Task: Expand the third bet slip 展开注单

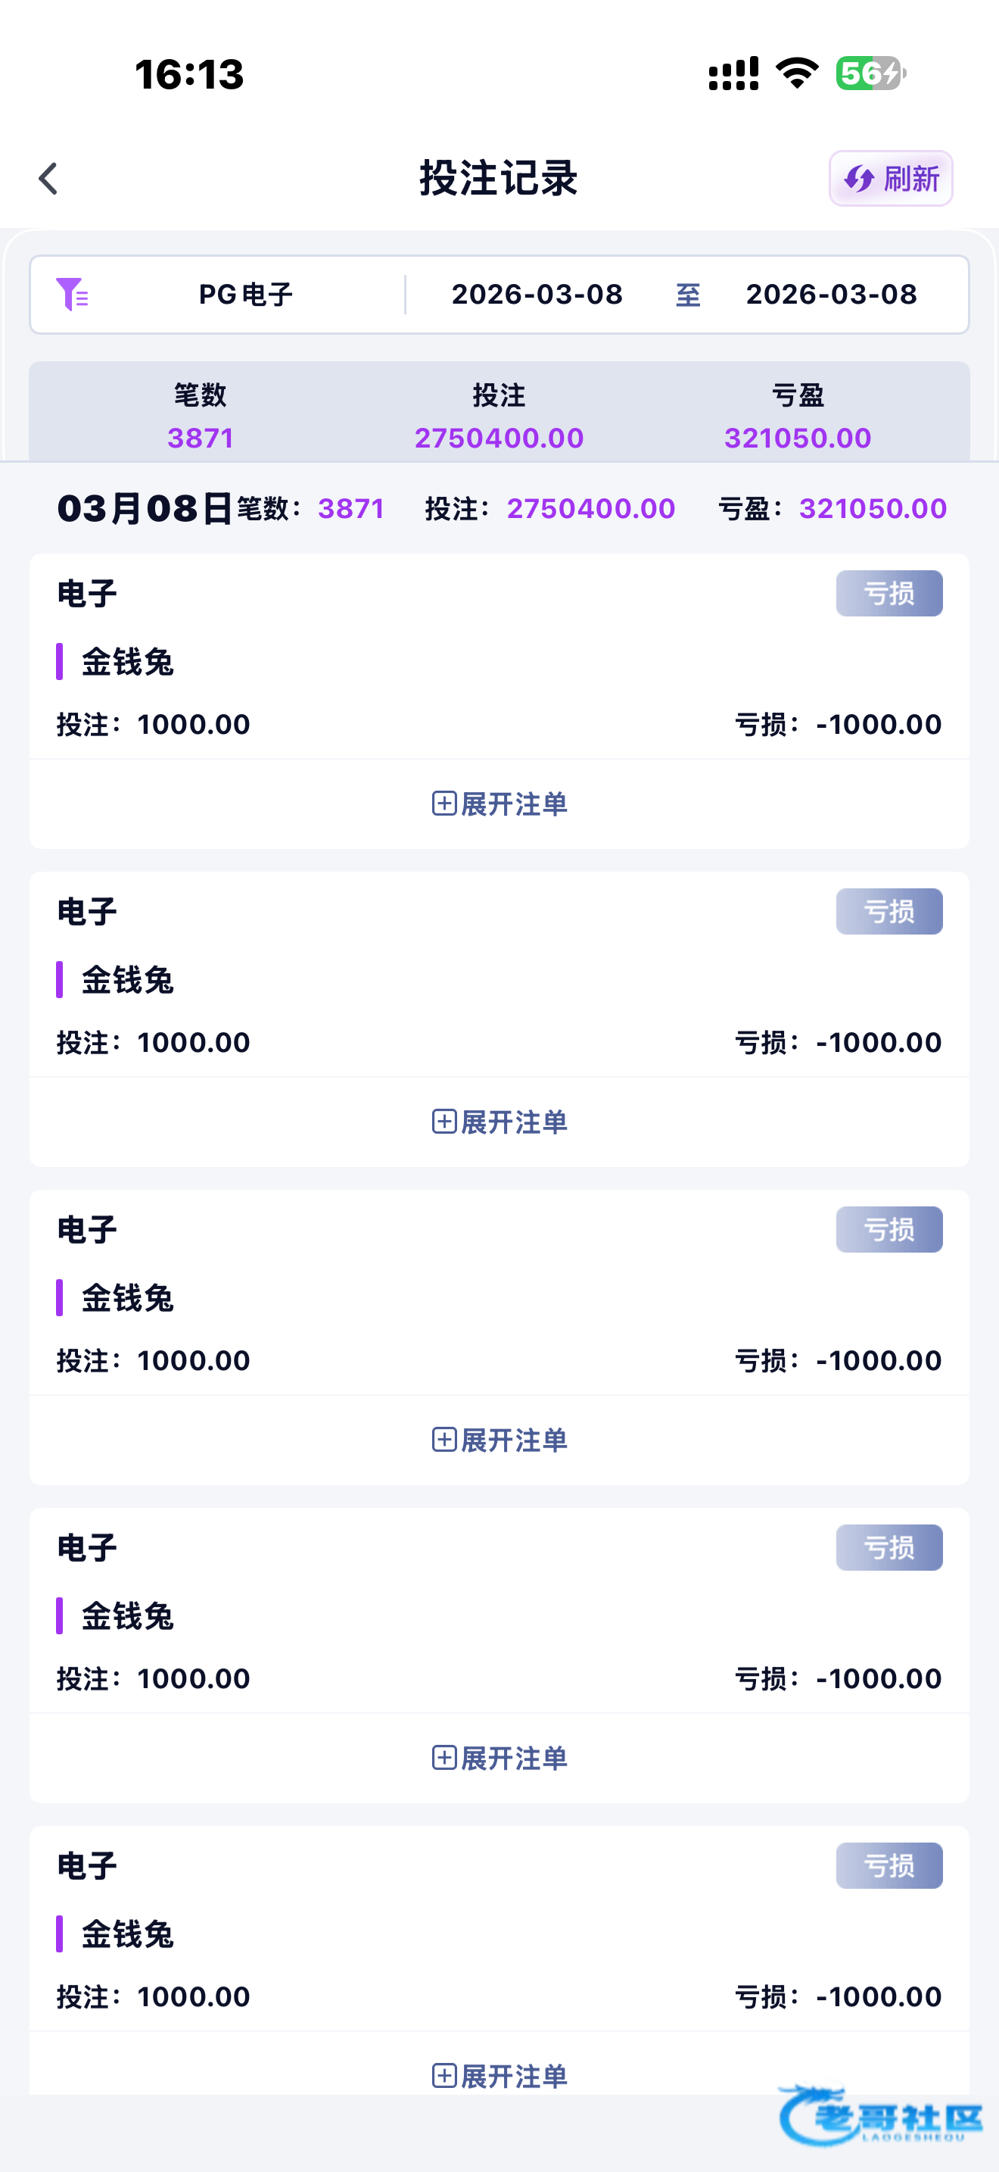Action: 499,1439
